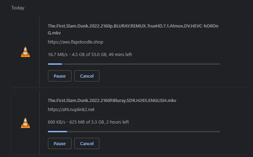This screenshot has height=157, width=253.
Task: Click the Today date heading
Action: click(18, 8)
